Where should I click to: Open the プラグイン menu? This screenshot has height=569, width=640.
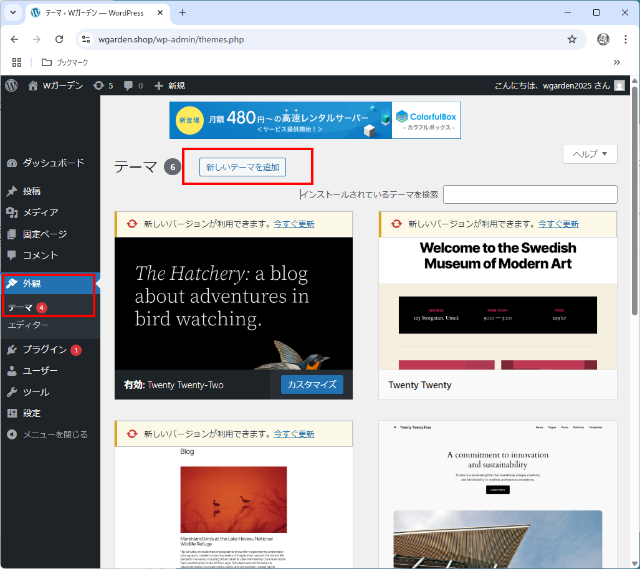[44, 350]
